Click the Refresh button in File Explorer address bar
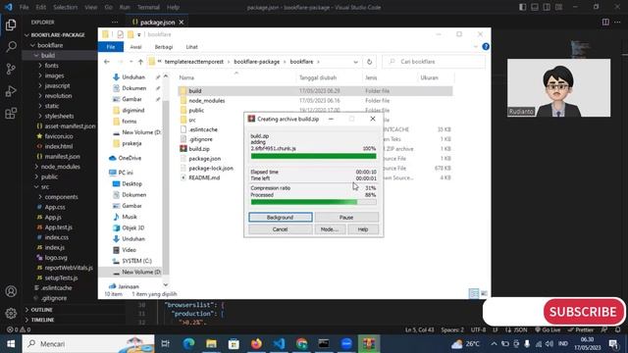The image size is (628, 353). pyautogui.click(x=369, y=62)
